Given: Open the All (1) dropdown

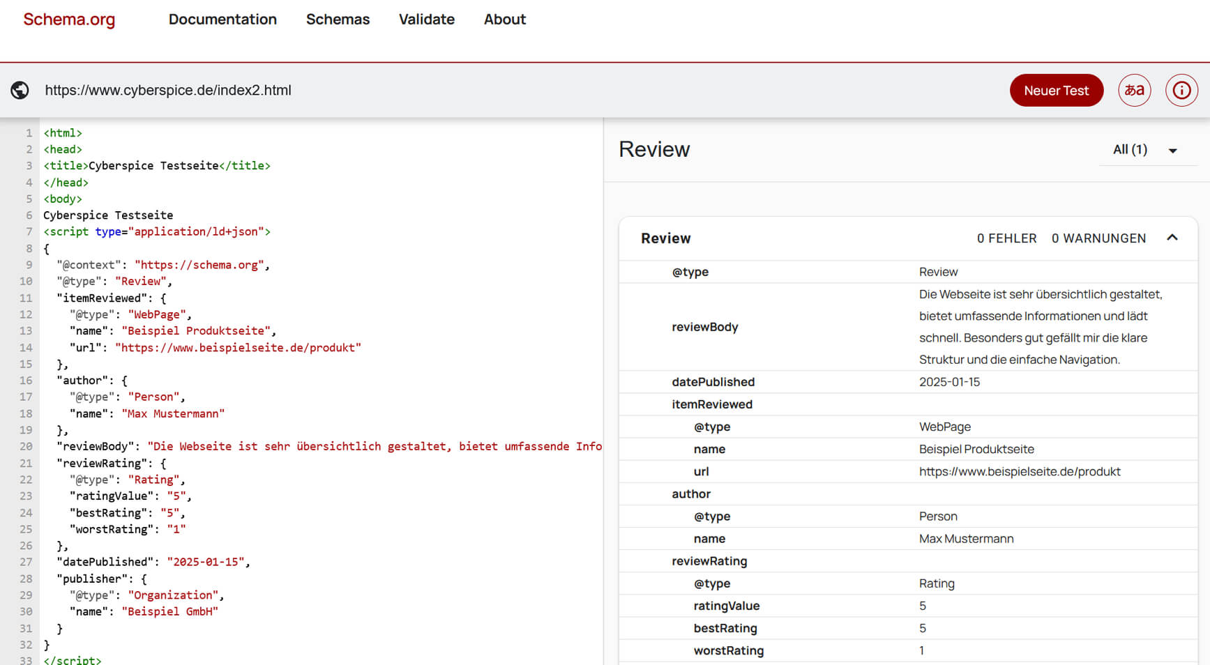Looking at the screenshot, I should pos(1147,150).
